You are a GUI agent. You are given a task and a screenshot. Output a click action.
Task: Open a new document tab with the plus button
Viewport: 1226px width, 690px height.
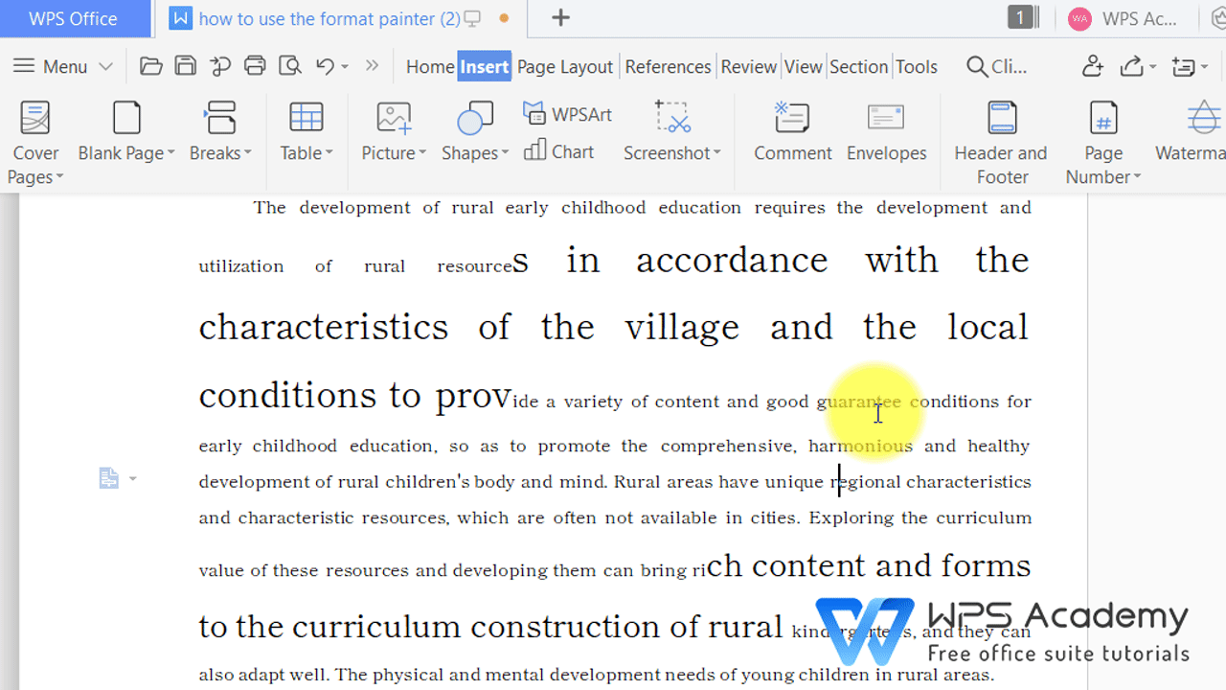[x=560, y=18]
